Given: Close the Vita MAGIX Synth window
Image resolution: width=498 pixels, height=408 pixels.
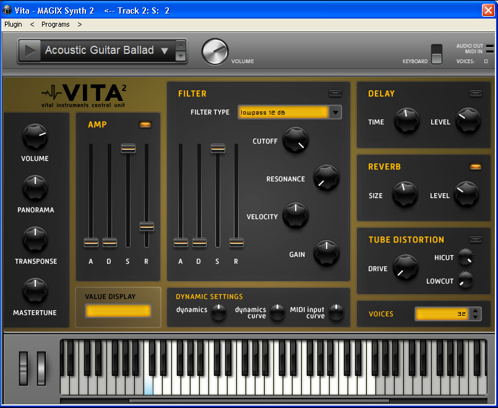Looking at the screenshot, I should [488, 10].
